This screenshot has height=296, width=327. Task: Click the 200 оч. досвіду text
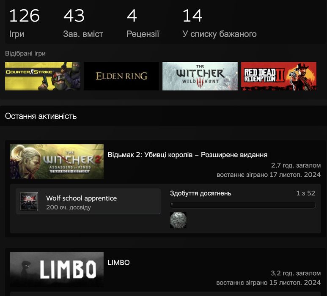pyautogui.click(x=69, y=207)
